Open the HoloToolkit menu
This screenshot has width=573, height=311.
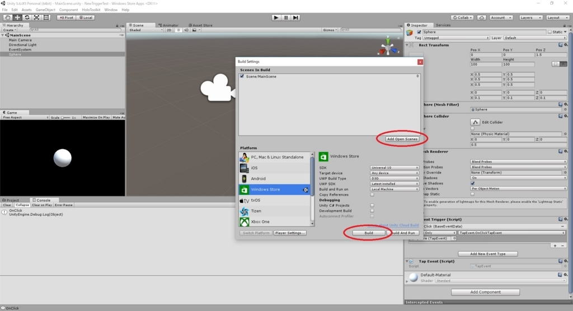[x=91, y=10]
